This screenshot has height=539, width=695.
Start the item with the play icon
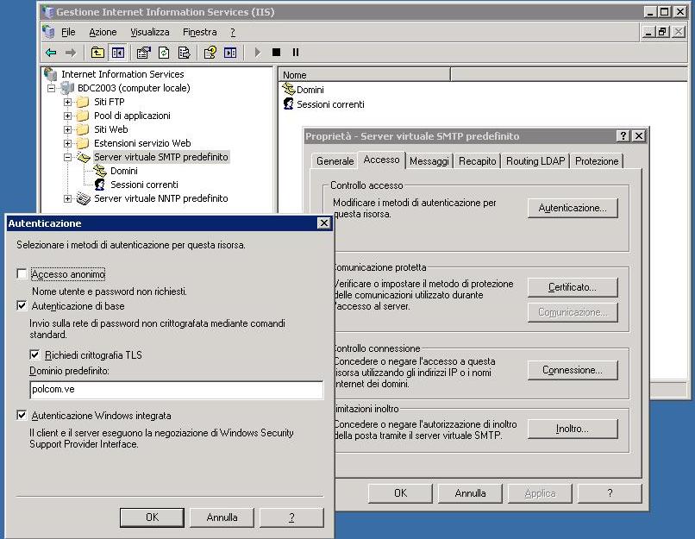pos(258,53)
